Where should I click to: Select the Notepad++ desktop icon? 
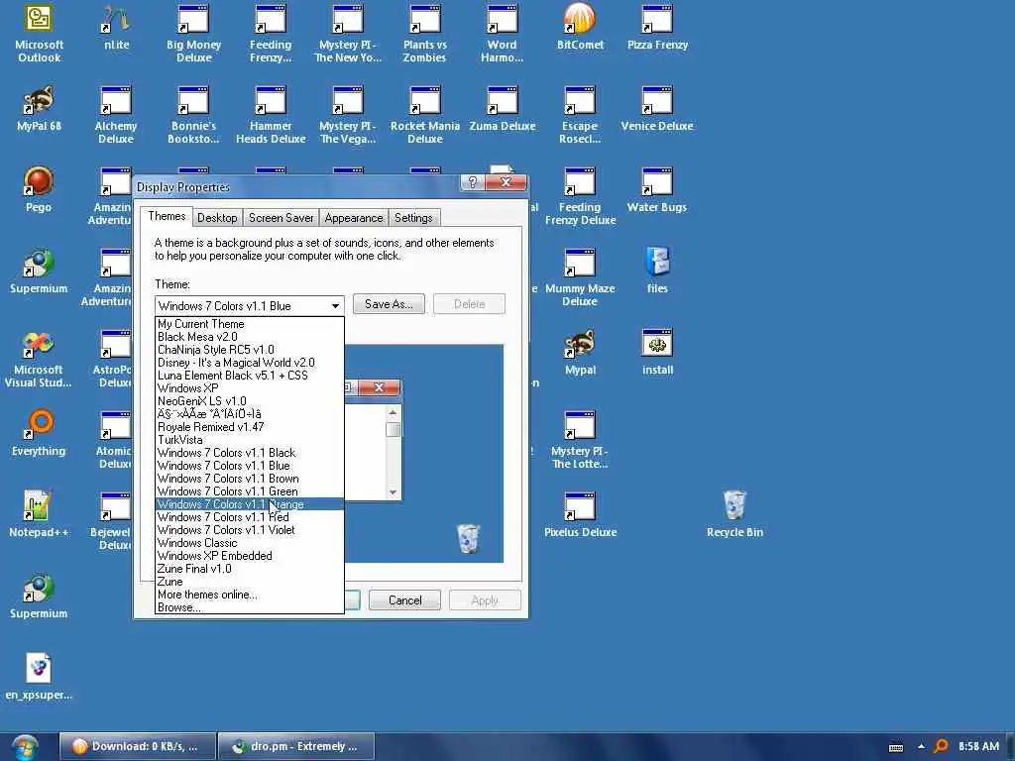(39, 515)
